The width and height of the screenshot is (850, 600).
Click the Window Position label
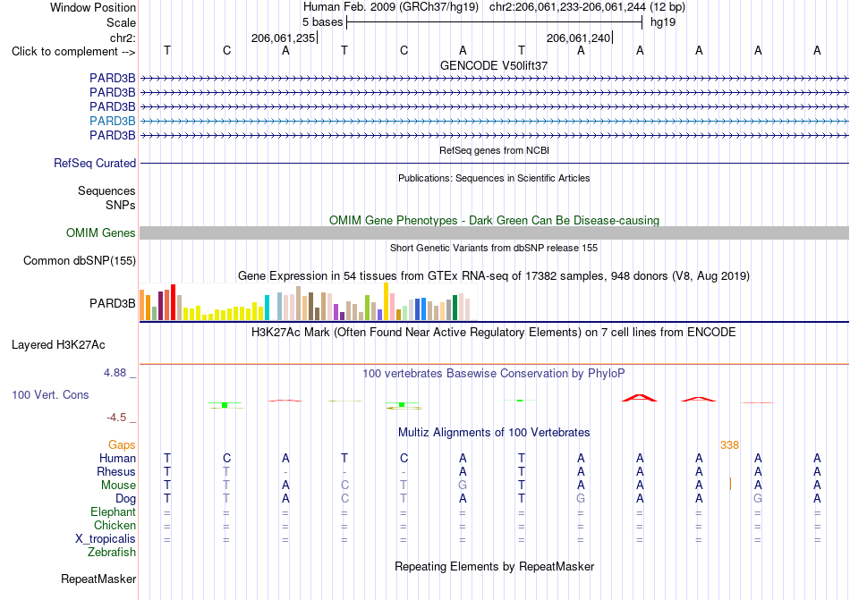pos(93,7)
